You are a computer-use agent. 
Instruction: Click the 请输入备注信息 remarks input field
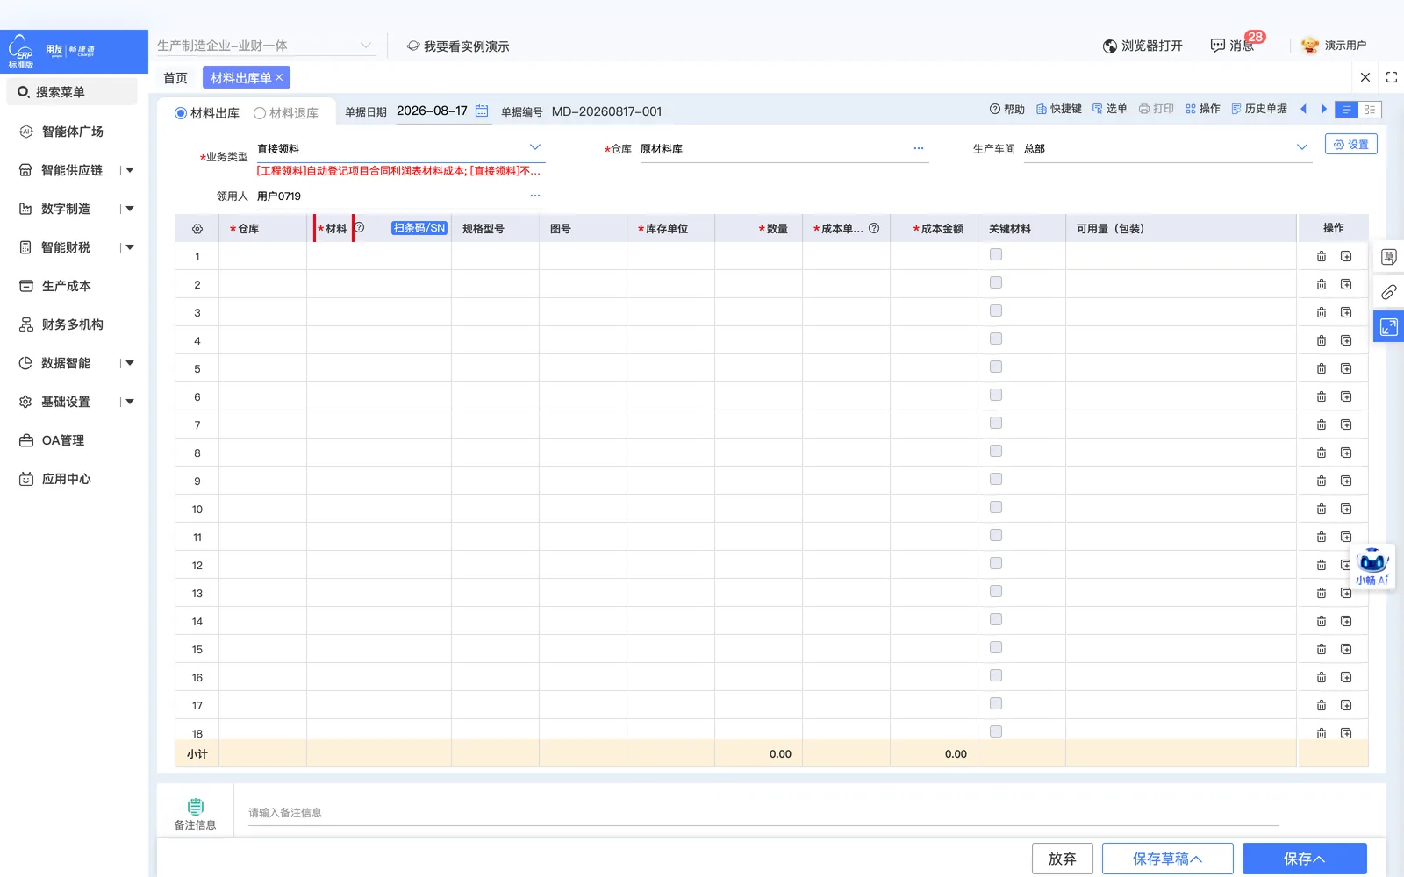coord(763,813)
